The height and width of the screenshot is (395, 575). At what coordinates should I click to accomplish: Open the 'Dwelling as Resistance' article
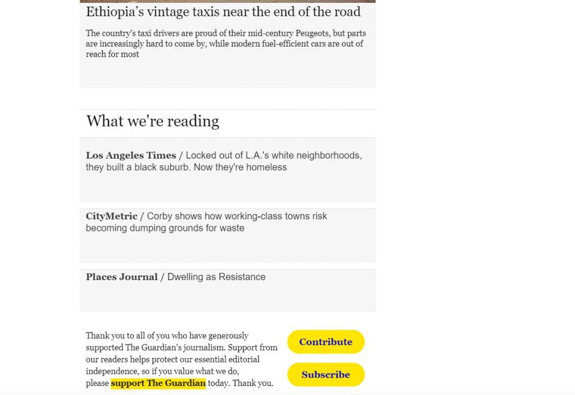tap(216, 277)
